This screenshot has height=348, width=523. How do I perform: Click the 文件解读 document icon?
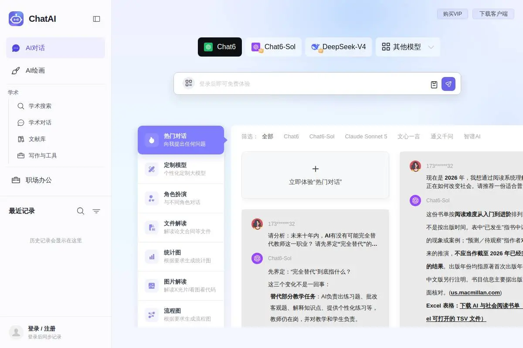(152, 228)
